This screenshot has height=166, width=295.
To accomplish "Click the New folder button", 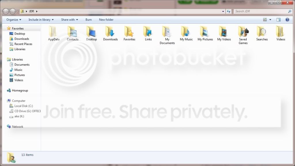I will (x=106, y=20).
